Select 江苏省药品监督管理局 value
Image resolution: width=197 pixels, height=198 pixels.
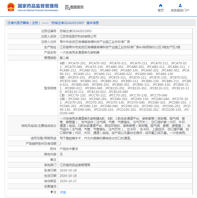(x=75, y=165)
